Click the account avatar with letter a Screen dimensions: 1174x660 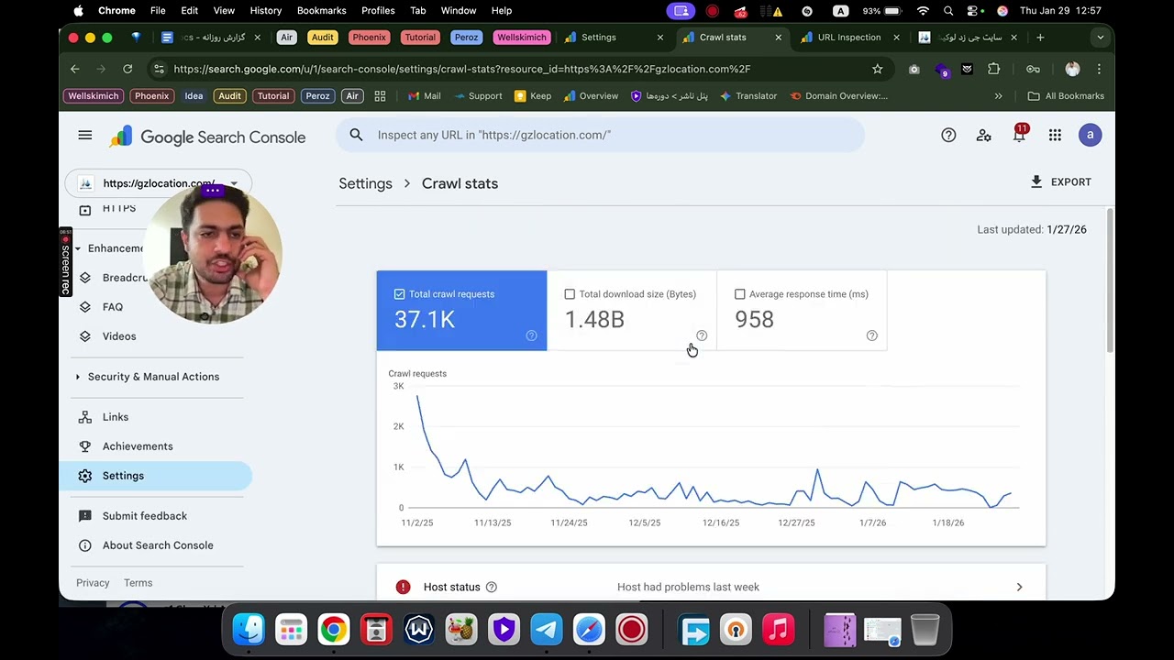(1090, 135)
